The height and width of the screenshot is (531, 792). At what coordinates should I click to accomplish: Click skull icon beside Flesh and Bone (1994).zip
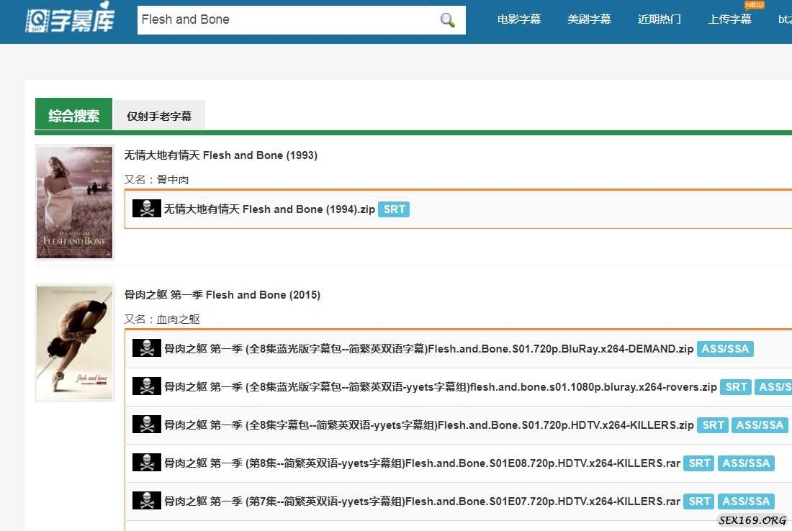click(146, 209)
